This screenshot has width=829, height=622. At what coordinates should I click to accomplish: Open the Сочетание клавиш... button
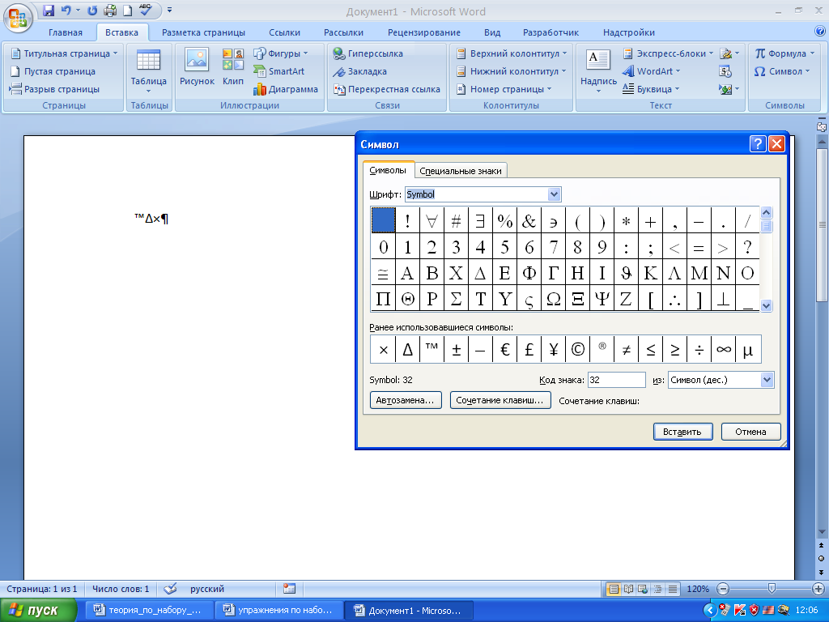500,400
